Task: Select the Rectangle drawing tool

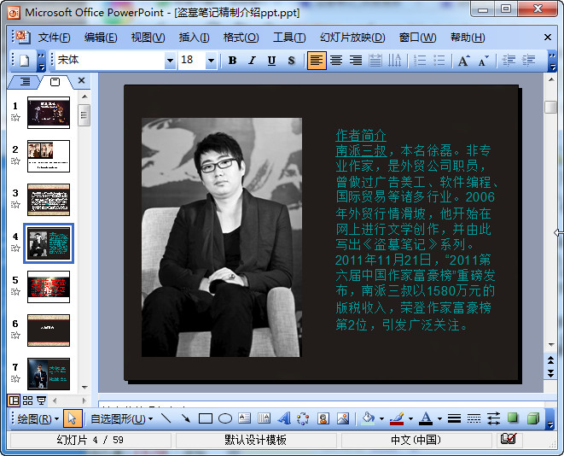Action: click(206, 418)
